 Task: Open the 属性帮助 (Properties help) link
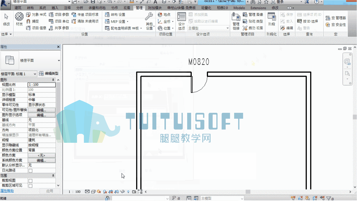pyautogui.click(x=7, y=191)
